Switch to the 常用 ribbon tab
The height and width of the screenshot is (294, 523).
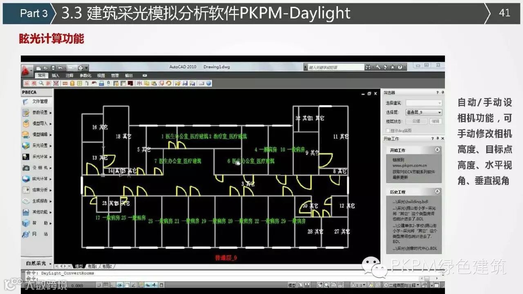pyautogui.click(x=42, y=76)
